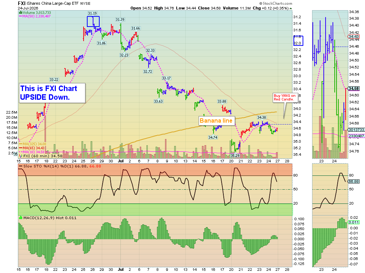365x273 pixels.
Task: Click the Volume 11.3M header value
Action: [x=237, y=8]
